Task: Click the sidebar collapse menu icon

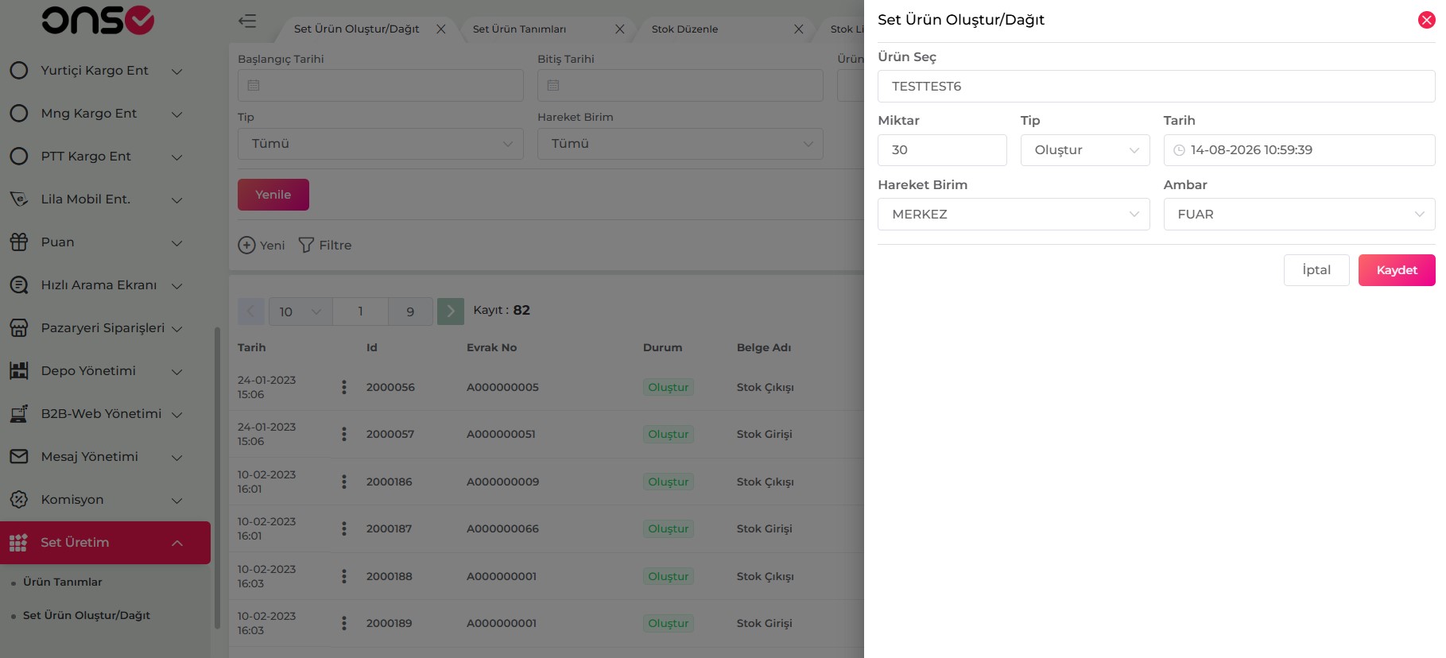Action: [x=247, y=21]
